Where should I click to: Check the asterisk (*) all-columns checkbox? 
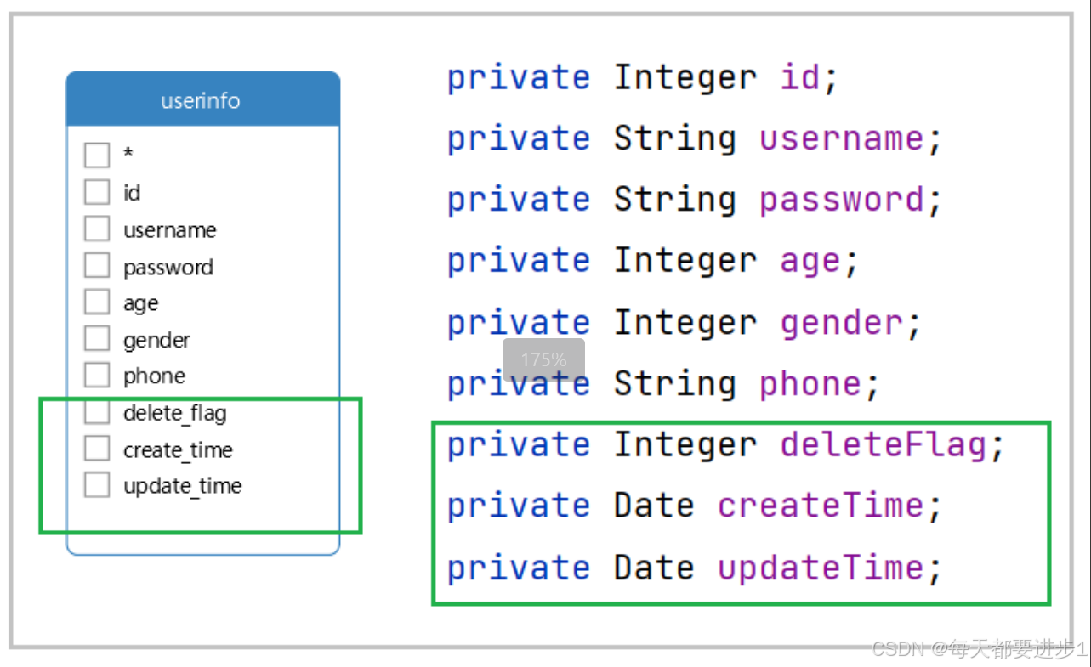click(x=97, y=155)
